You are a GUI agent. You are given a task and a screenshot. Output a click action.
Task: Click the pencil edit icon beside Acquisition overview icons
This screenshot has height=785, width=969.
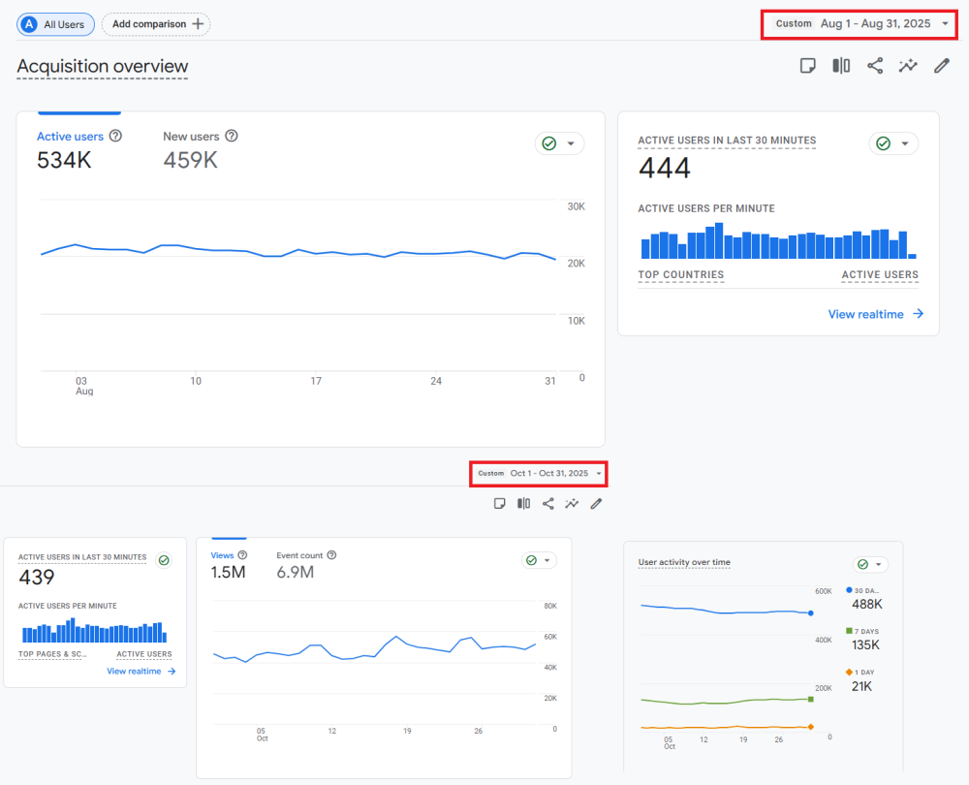(941, 66)
